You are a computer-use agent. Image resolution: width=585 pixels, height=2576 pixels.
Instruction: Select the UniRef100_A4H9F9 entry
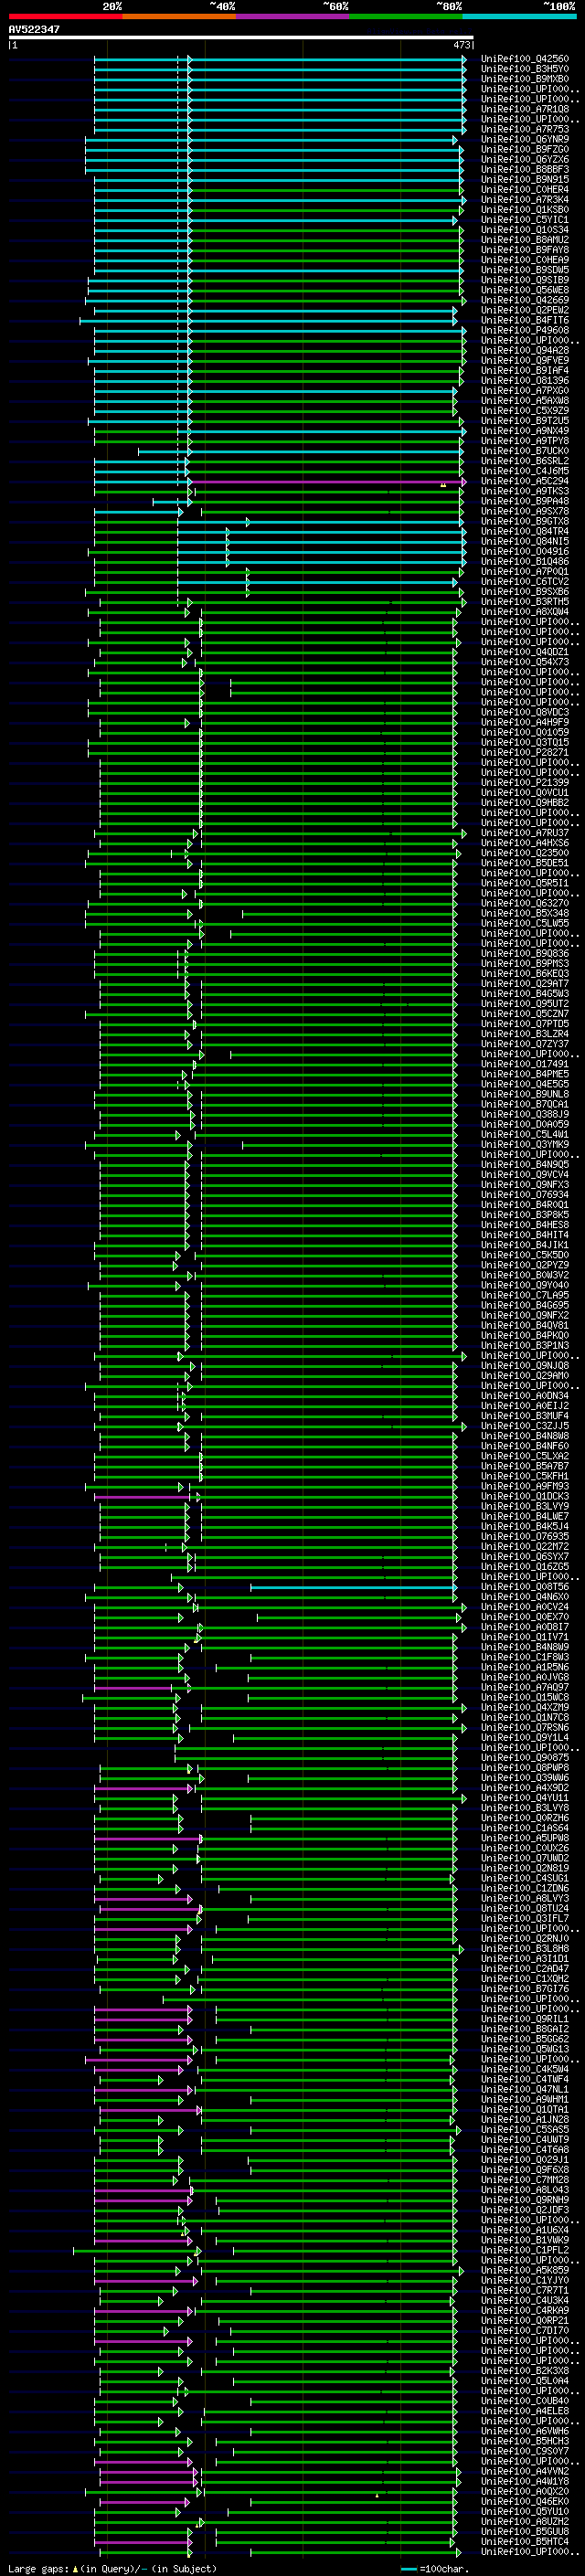(524, 722)
